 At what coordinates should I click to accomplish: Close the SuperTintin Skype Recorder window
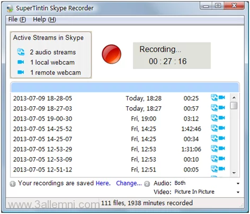(234, 6)
